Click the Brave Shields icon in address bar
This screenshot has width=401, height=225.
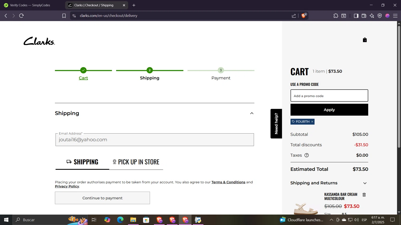(304, 16)
